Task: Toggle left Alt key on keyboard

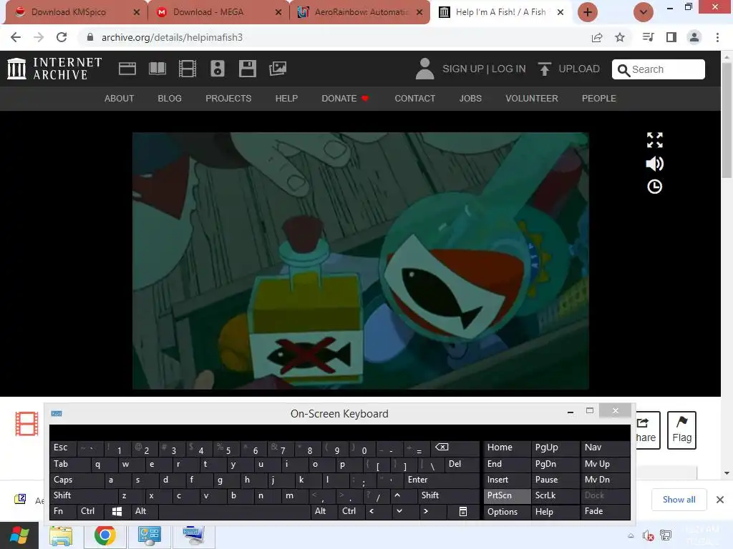Action: click(144, 511)
